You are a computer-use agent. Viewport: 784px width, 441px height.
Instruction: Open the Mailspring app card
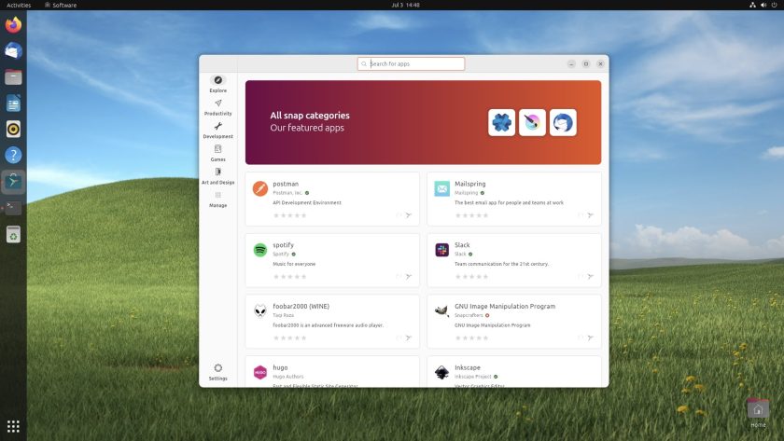point(514,199)
